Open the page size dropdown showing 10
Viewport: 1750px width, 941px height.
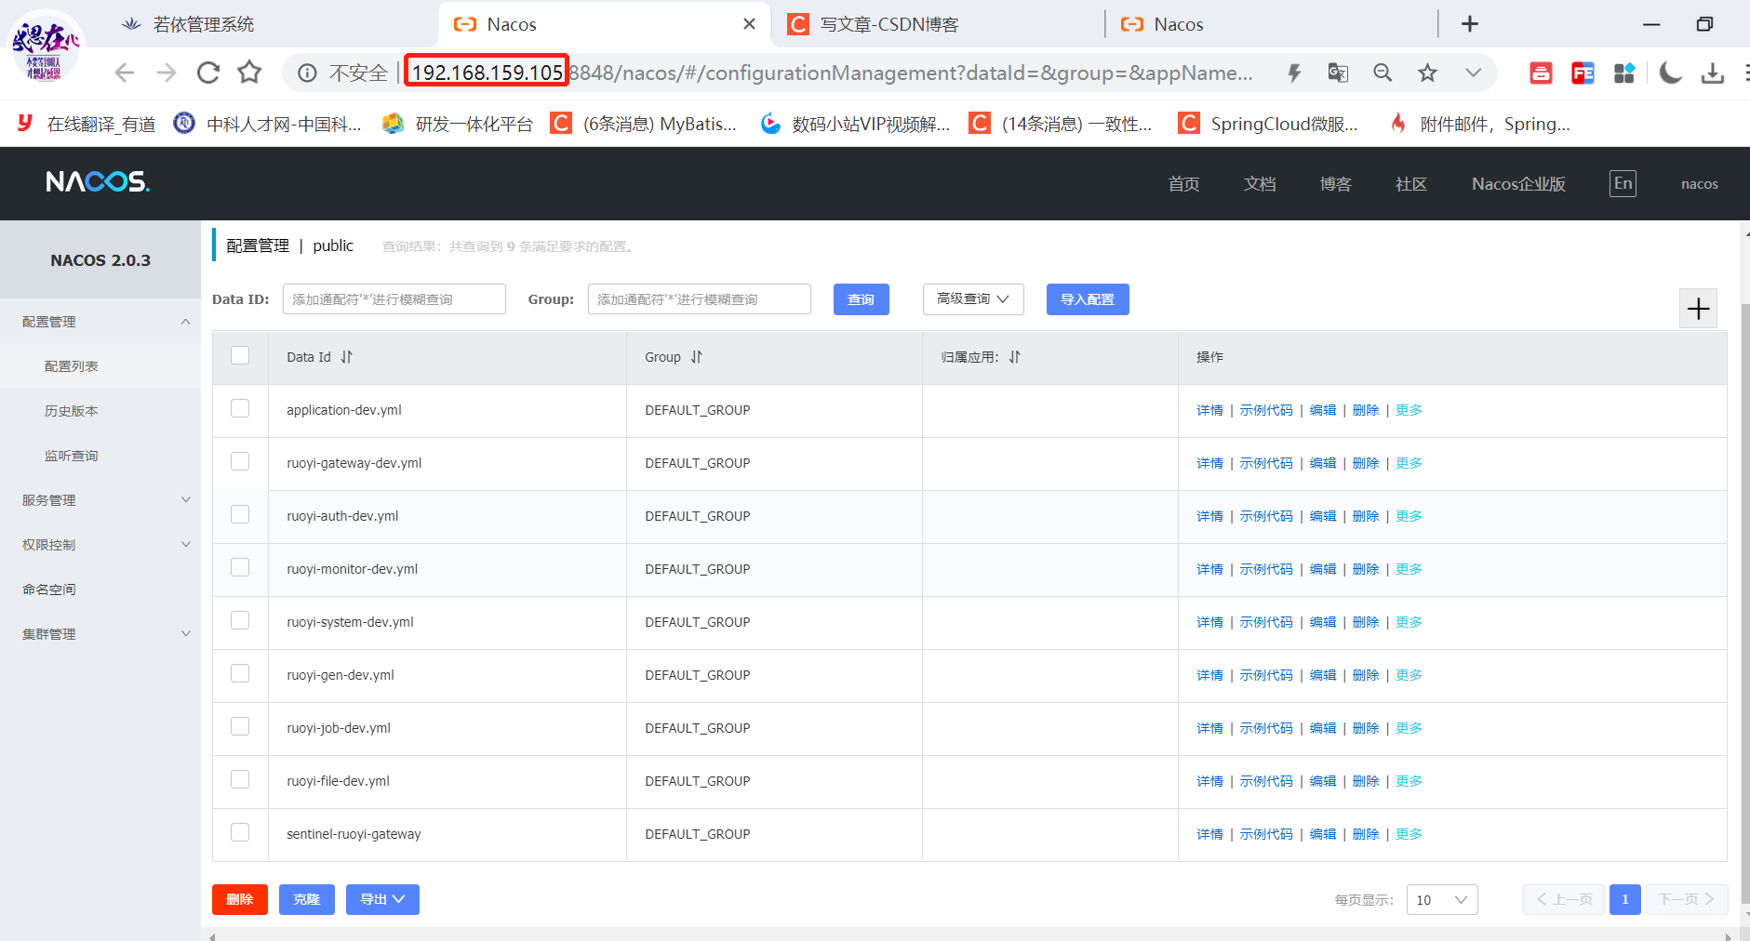click(x=1442, y=900)
